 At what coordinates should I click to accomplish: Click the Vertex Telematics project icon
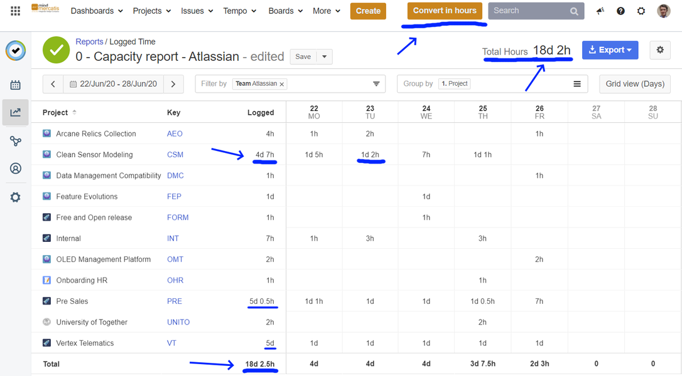tap(46, 343)
